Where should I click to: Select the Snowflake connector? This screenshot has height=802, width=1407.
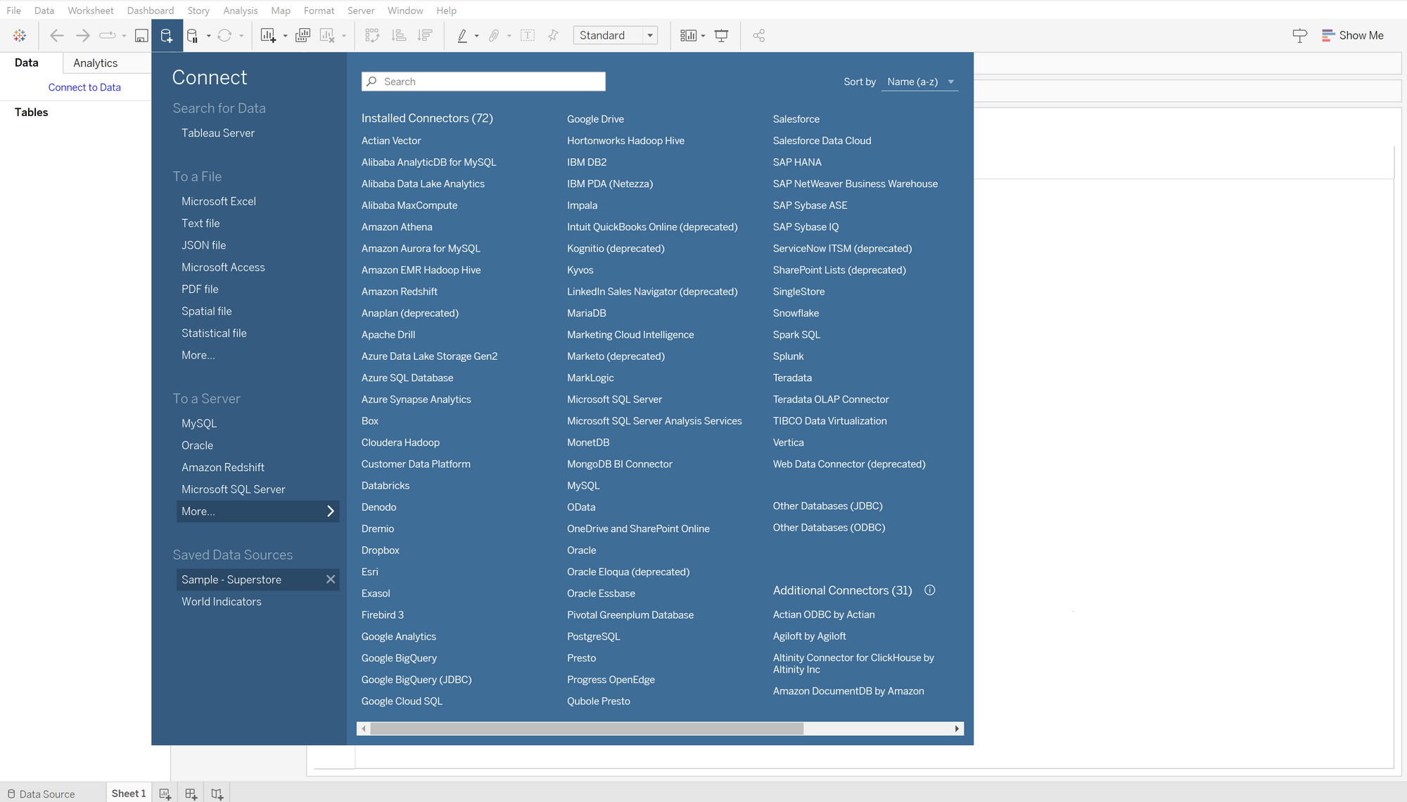pos(796,313)
